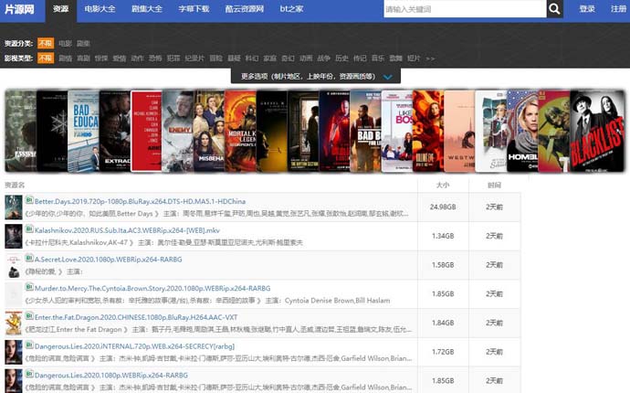This screenshot has width=630, height=393.
Task: Open the Bad Education poster
Action: click(x=83, y=131)
